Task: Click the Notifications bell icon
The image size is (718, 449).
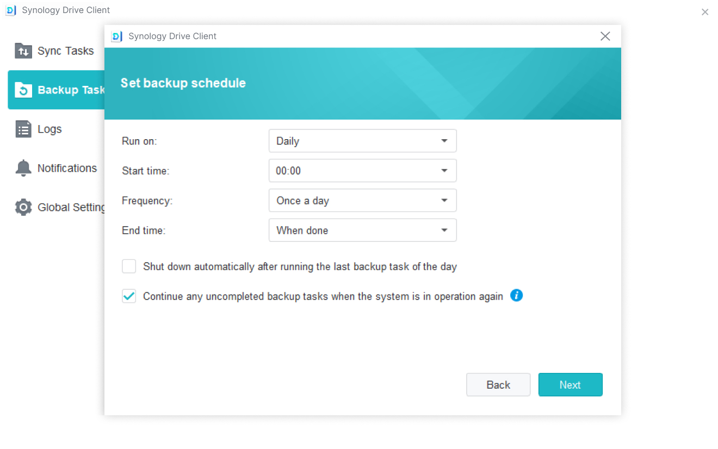Action: tap(23, 169)
